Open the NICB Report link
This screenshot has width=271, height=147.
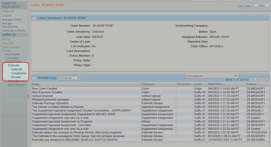coord(16,85)
